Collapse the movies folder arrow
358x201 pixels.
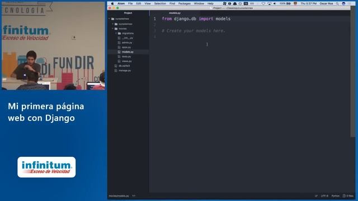[x=112, y=28]
